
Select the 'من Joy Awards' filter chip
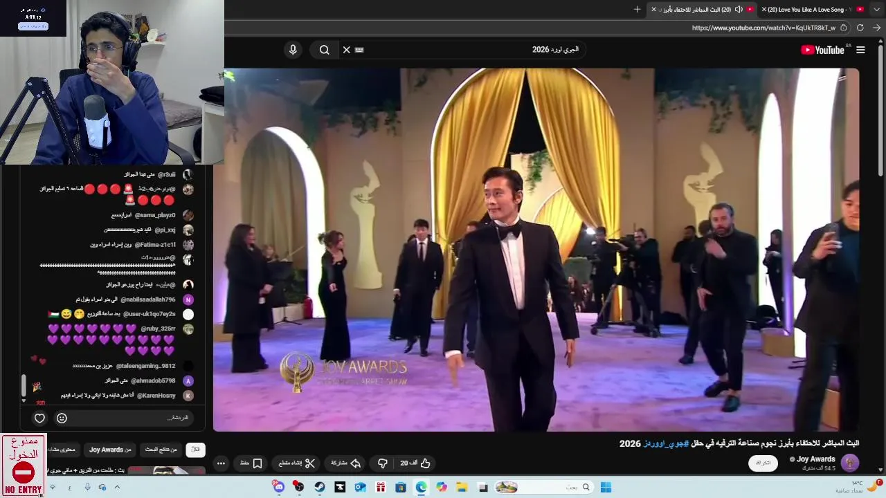110,450
